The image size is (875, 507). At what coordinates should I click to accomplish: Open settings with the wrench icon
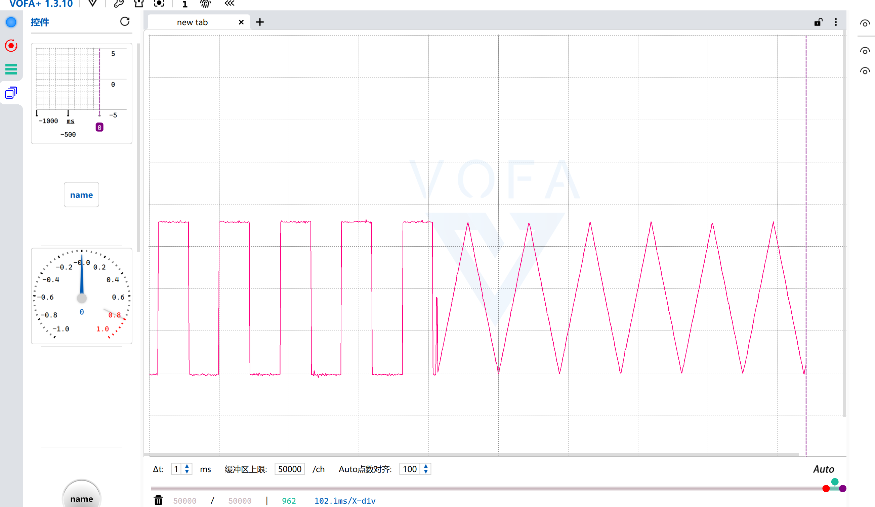pyautogui.click(x=118, y=3)
